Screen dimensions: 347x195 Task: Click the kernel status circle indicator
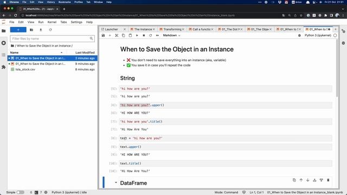(335, 35)
